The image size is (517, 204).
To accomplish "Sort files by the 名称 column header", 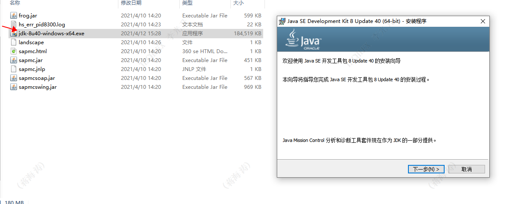I will coord(14,3).
